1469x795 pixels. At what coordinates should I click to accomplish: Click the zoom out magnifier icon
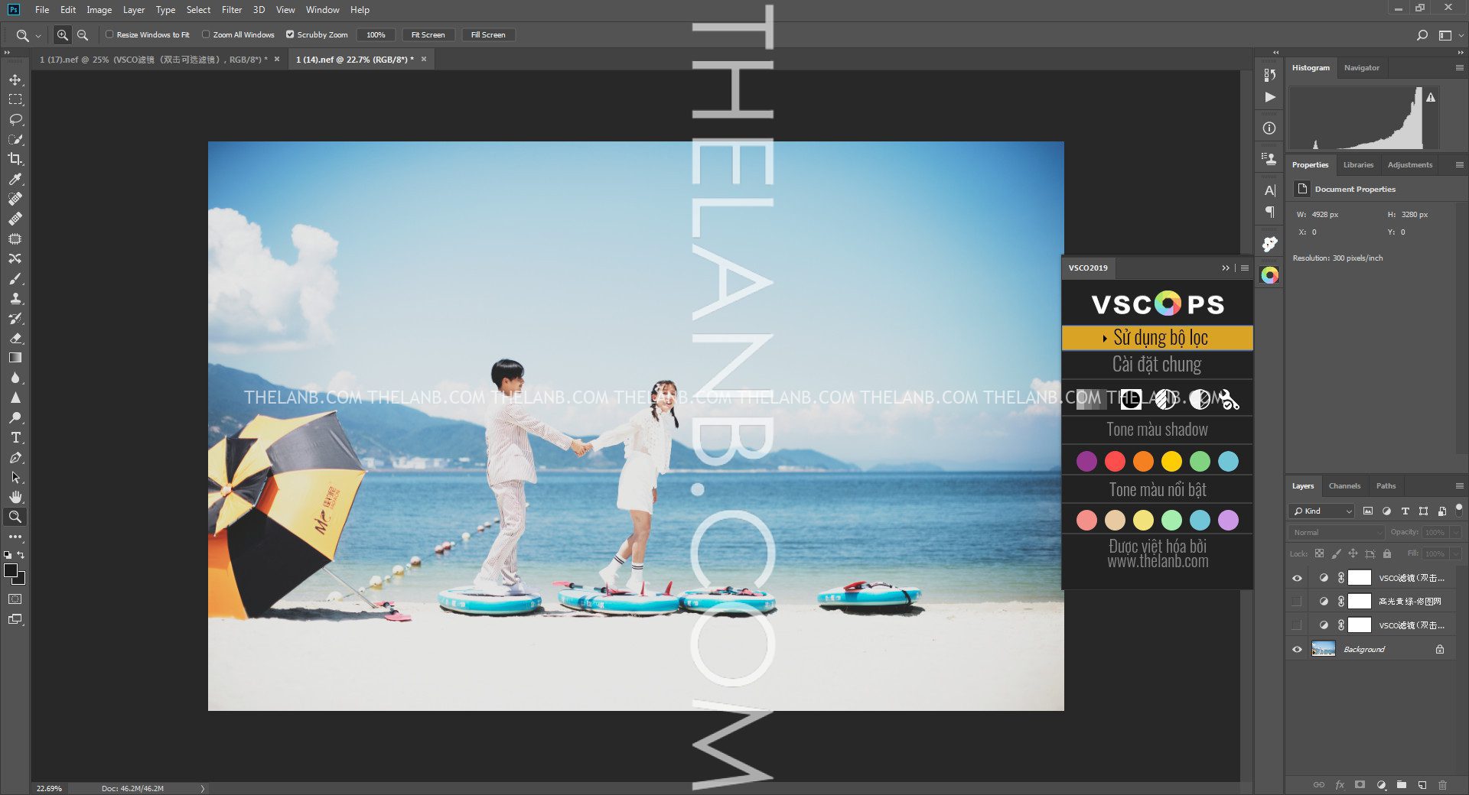pos(83,35)
